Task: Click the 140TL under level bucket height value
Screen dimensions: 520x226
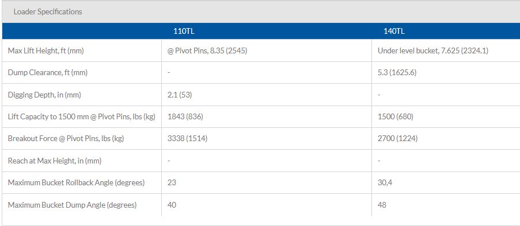Action: (433, 51)
